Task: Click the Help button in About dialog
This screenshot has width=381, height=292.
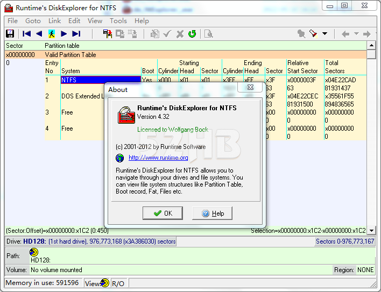Action: click(x=212, y=213)
